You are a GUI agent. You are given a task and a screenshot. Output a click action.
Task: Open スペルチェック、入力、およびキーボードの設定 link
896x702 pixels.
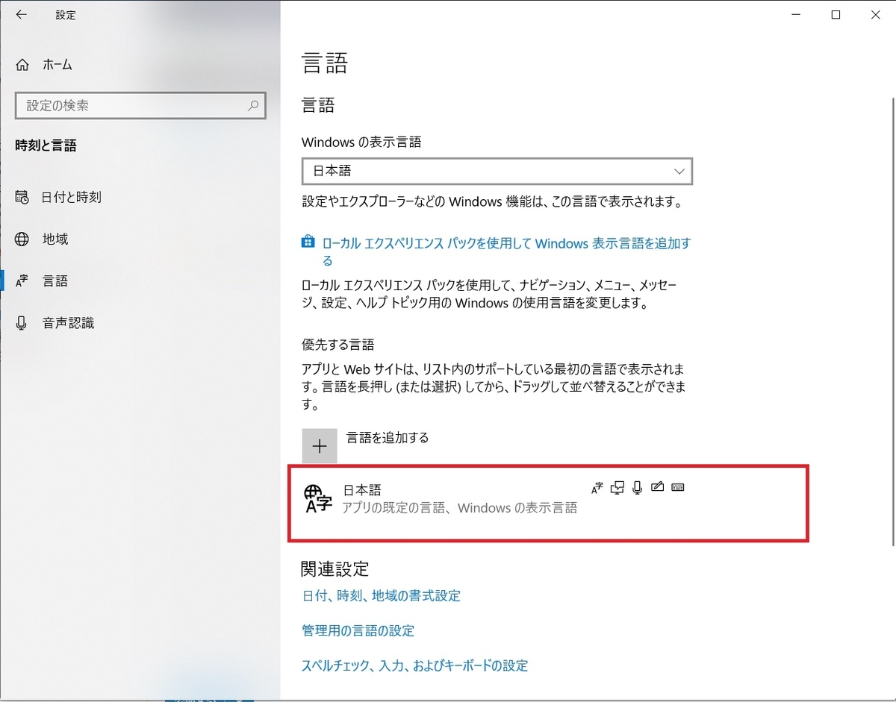click(414, 665)
